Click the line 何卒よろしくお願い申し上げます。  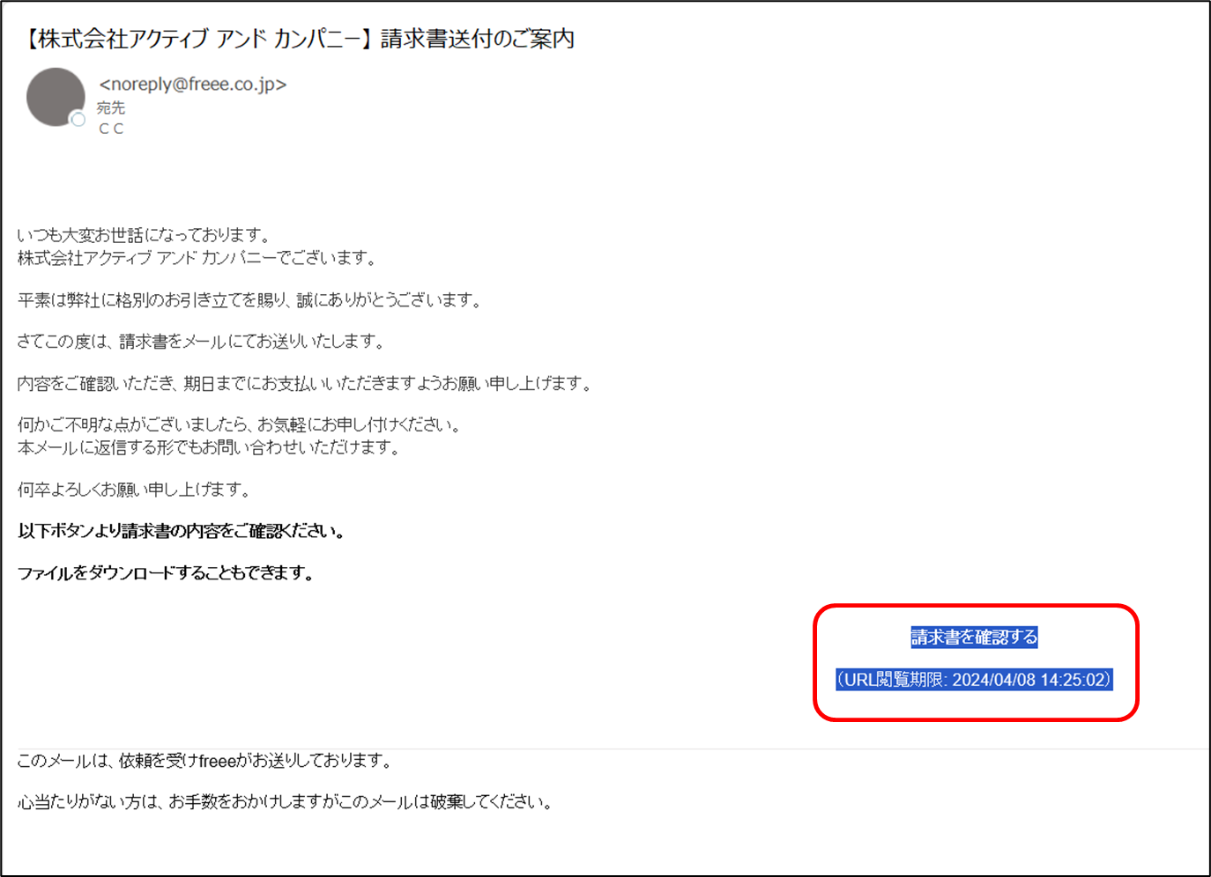click(x=136, y=490)
